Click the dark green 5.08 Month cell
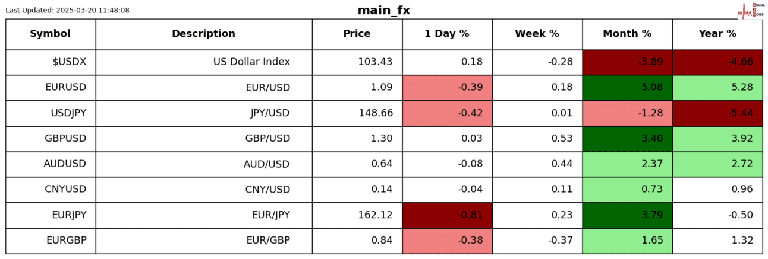 point(627,88)
